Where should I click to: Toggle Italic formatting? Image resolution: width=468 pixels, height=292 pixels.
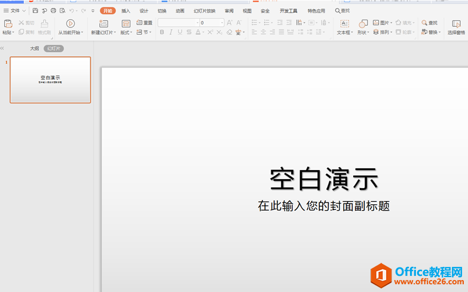(171, 32)
